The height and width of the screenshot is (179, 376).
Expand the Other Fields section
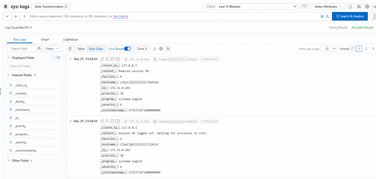coord(8,161)
